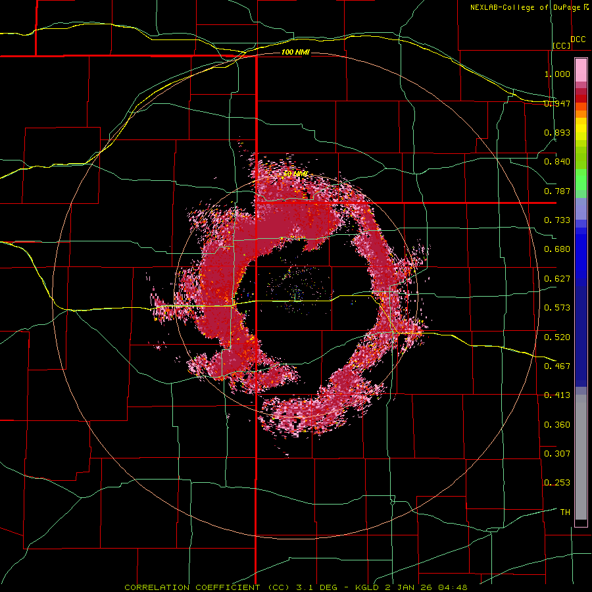Click the 0.947 scale value
Viewport: 592px width, 592px height.
click(557, 103)
